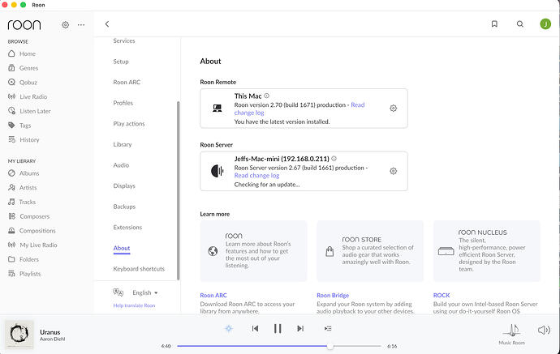560x354 pixels.
Task: Click the Aaron Diehl artist name
Action: click(x=53, y=339)
